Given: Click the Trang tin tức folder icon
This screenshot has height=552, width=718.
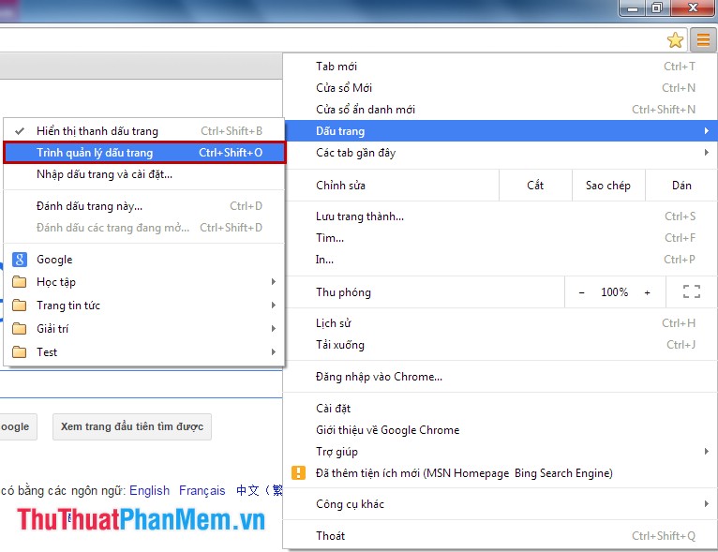Looking at the screenshot, I should click(x=20, y=305).
